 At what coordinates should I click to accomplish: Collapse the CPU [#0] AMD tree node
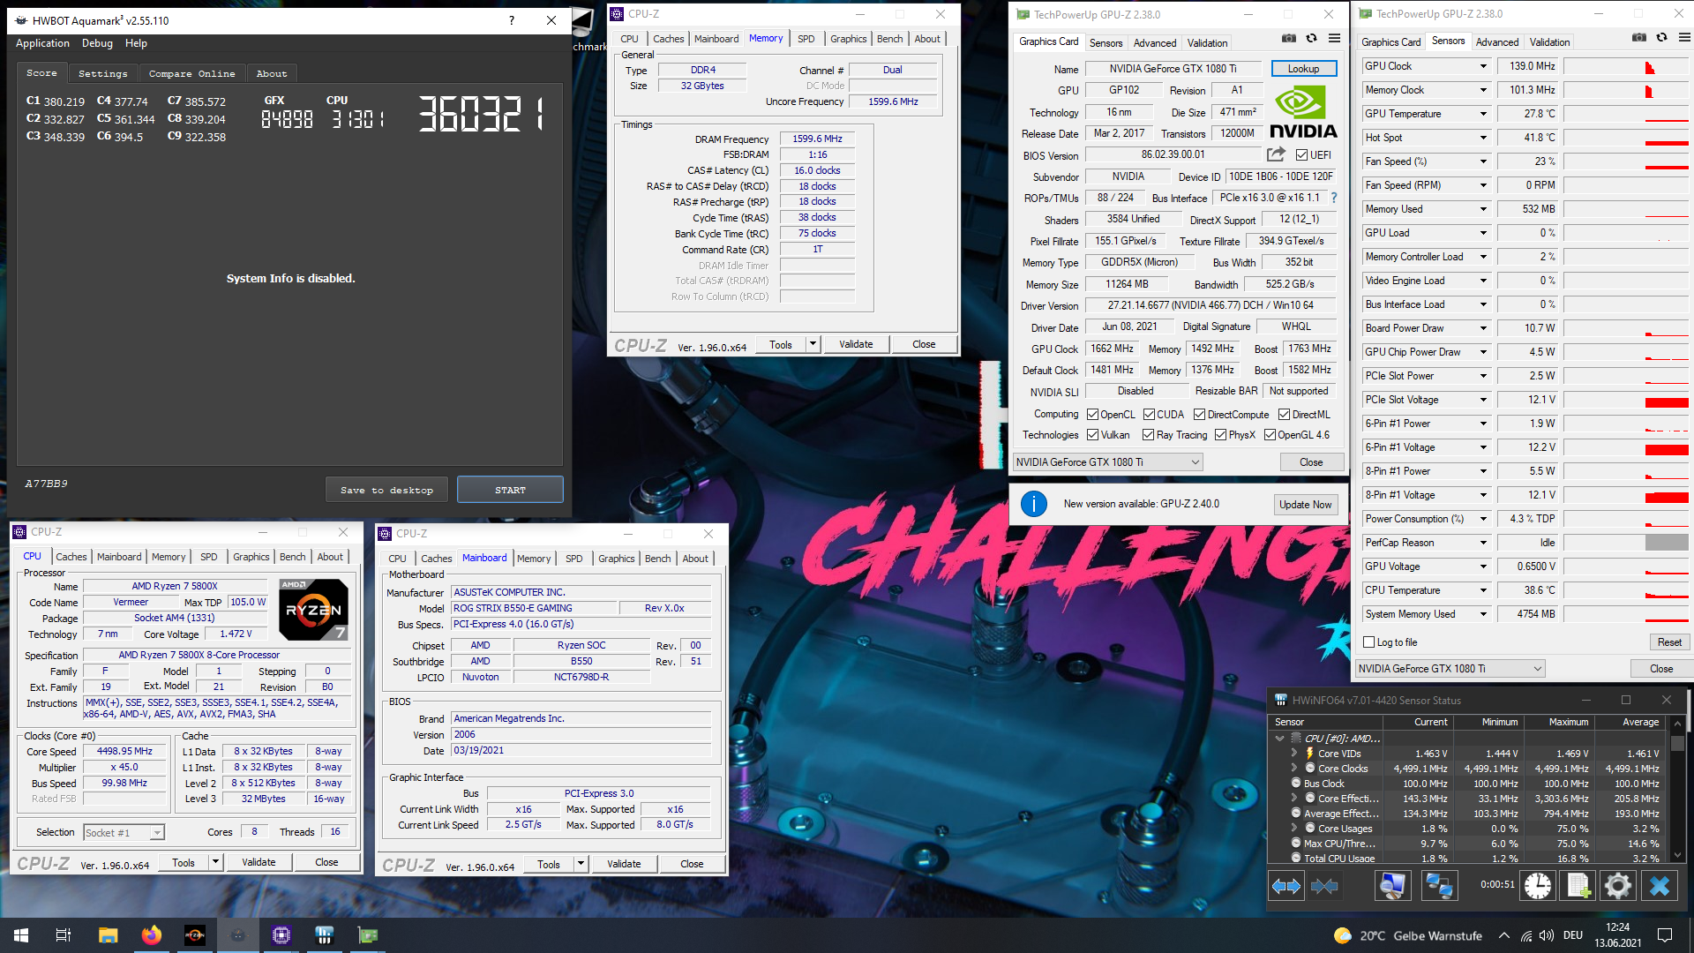click(x=1279, y=739)
